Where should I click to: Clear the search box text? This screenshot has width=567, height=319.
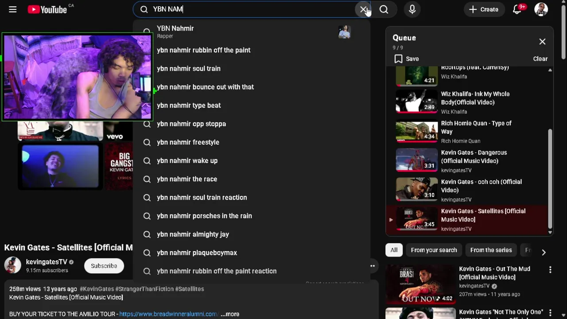pos(363,9)
